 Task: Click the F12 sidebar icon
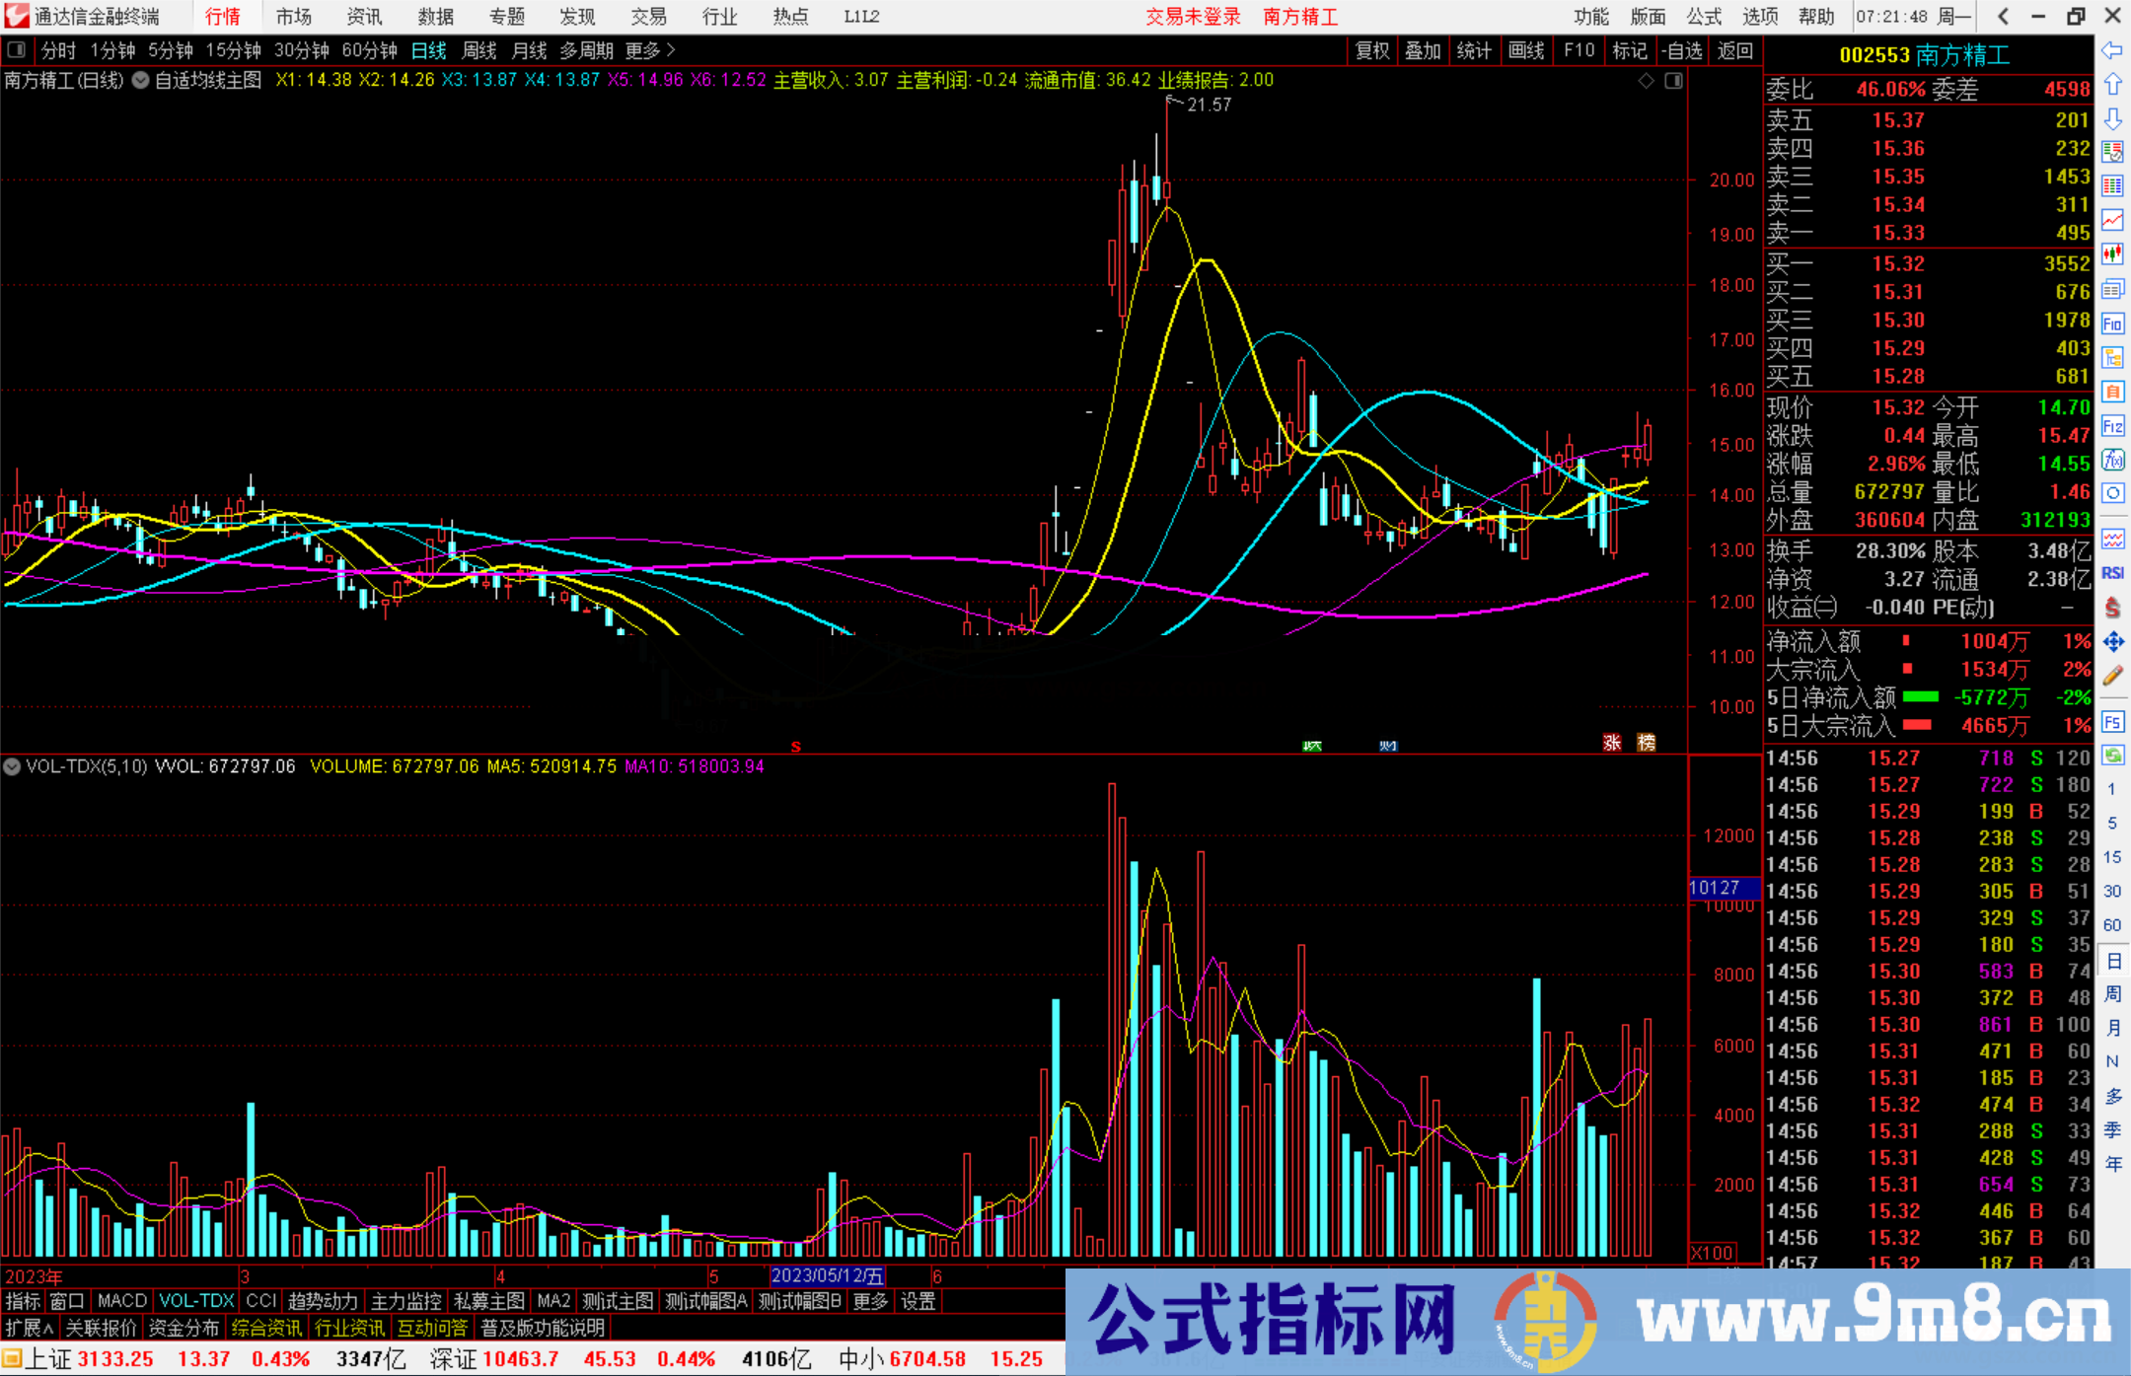click(2112, 427)
